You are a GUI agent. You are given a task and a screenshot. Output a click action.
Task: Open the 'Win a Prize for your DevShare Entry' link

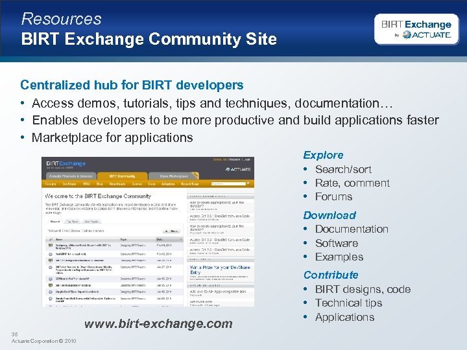[x=220, y=270]
